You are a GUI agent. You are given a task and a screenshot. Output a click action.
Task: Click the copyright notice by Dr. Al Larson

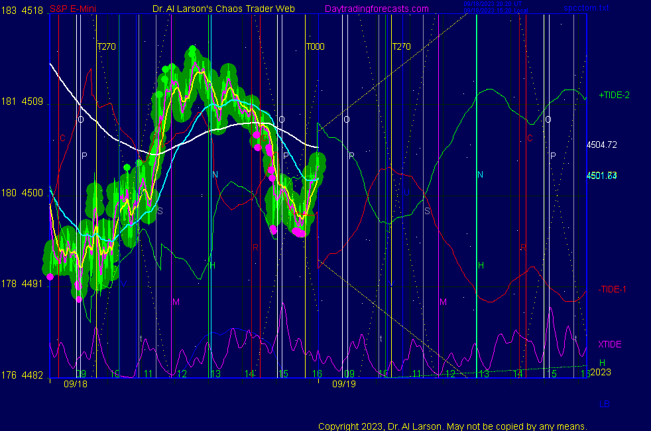coord(453,426)
